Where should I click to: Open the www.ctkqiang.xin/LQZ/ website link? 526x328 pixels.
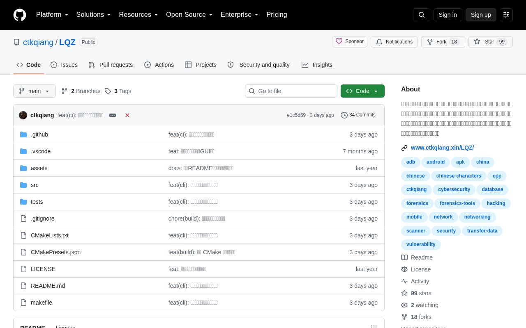(x=442, y=148)
